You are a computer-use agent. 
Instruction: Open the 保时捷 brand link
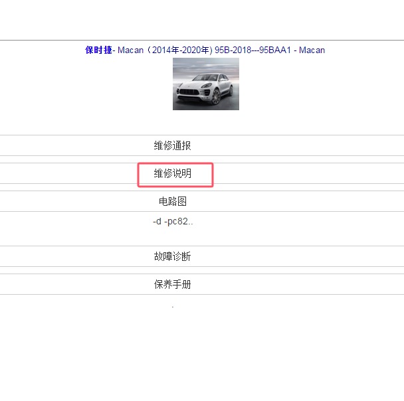click(x=98, y=50)
